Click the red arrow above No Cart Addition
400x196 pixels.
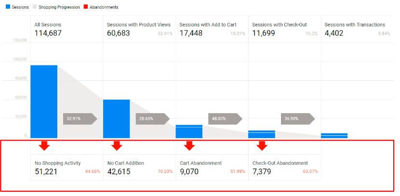pyautogui.click(x=117, y=145)
